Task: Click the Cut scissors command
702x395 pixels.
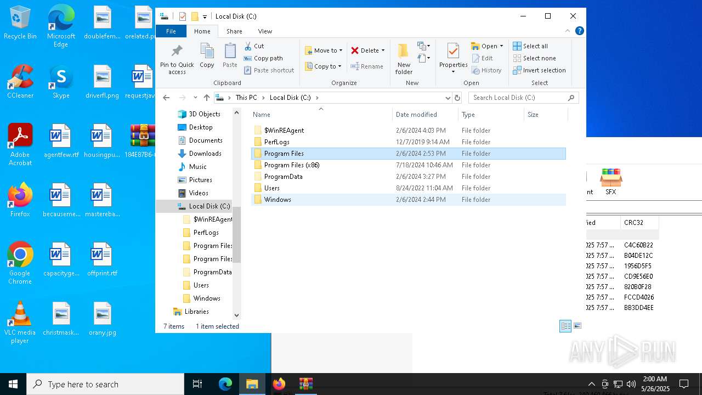Action: [254, 46]
